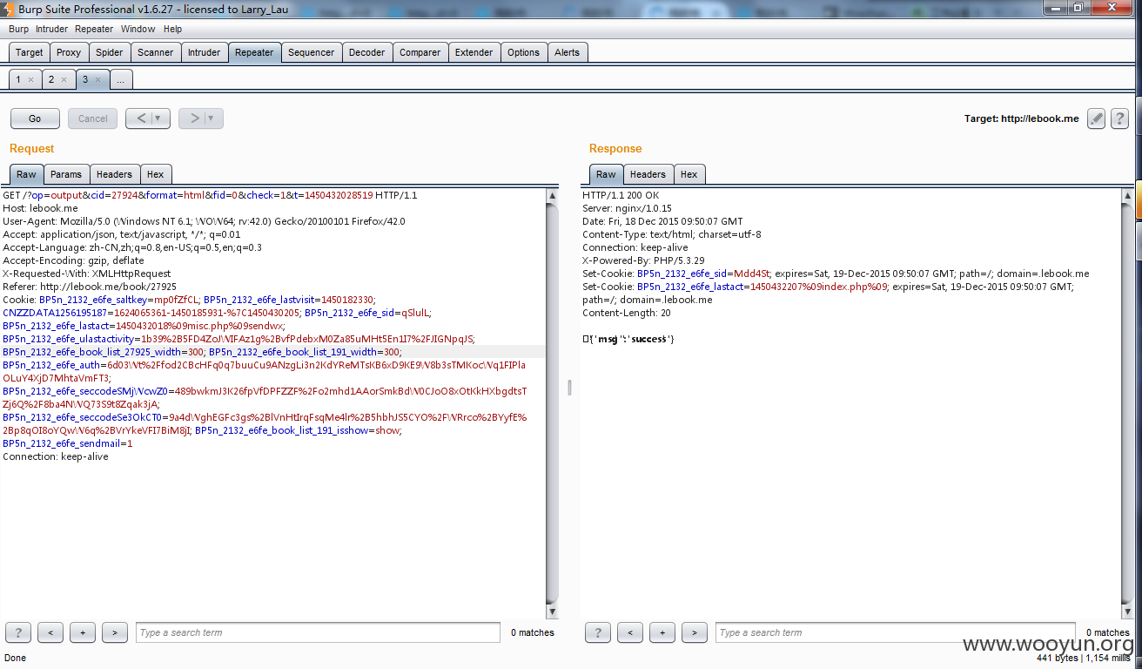
Task: Go to next response search match
Action: [x=695, y=632]
